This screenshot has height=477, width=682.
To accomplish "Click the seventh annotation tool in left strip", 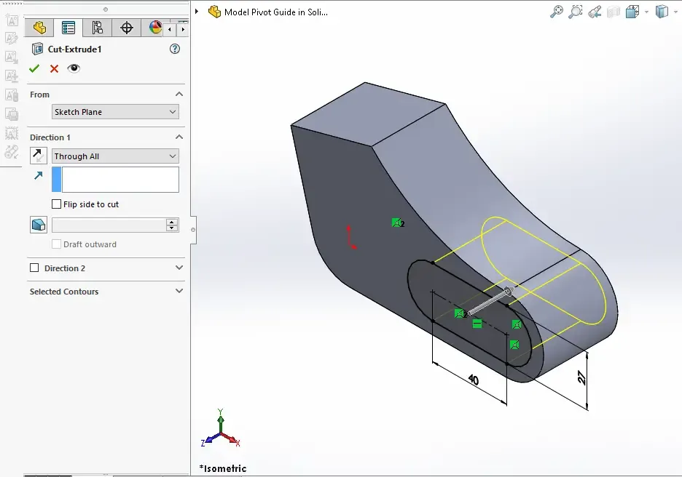I will point(12,133).
